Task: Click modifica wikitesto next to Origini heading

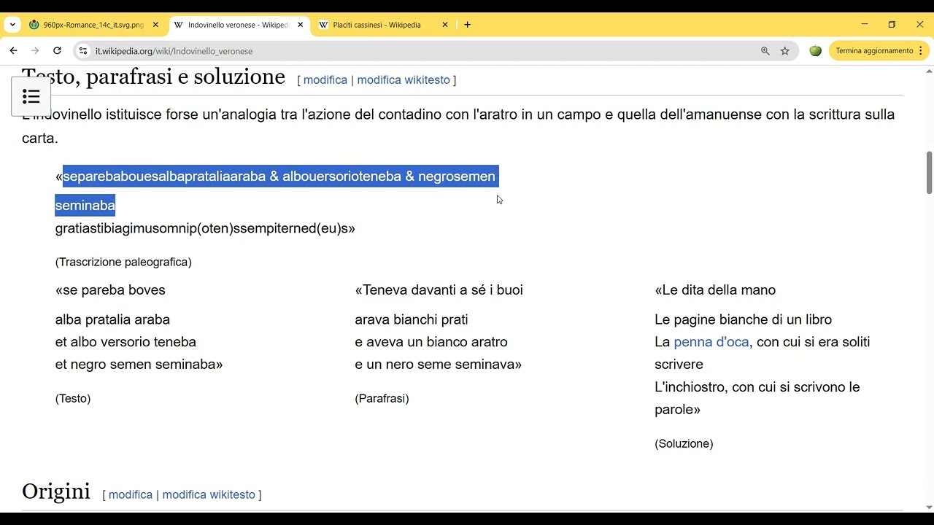Action: (x=209, y=494)
